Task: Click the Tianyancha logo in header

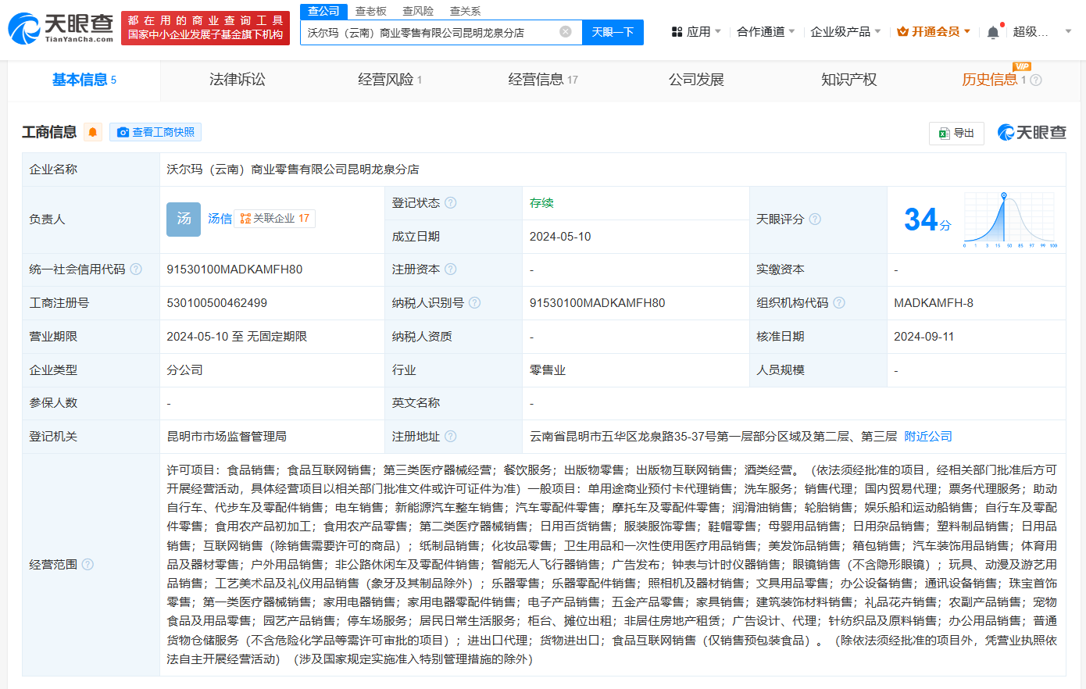Action: [x=61, y=28]
